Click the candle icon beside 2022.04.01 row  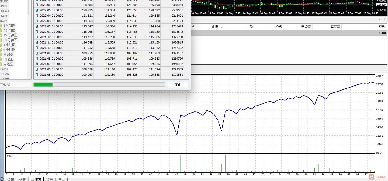click(37, 16)
